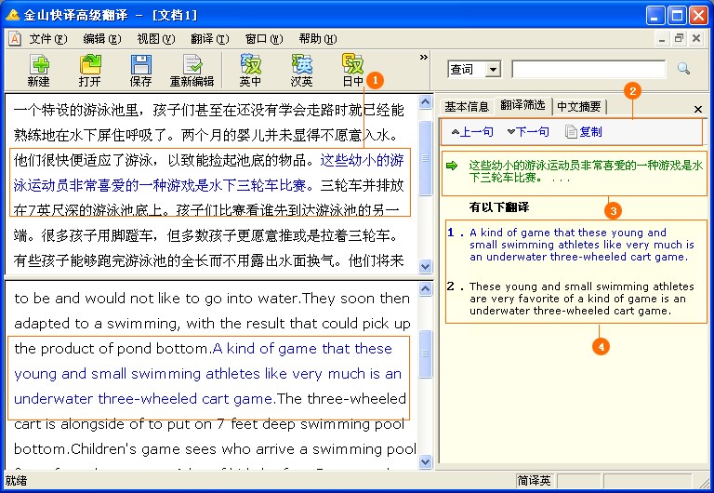Click the 复制 copy button

coord(584,132)
